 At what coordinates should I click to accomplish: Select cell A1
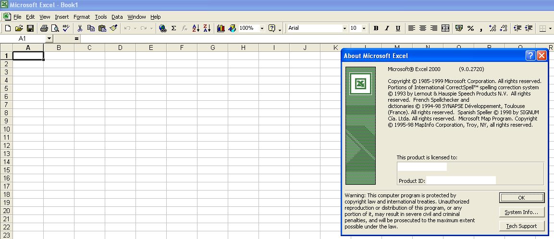pyautogui.click(x=28, y=55)
